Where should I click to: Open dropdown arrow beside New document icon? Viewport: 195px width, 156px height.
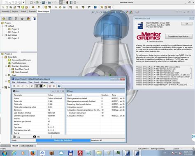point(34,2)
